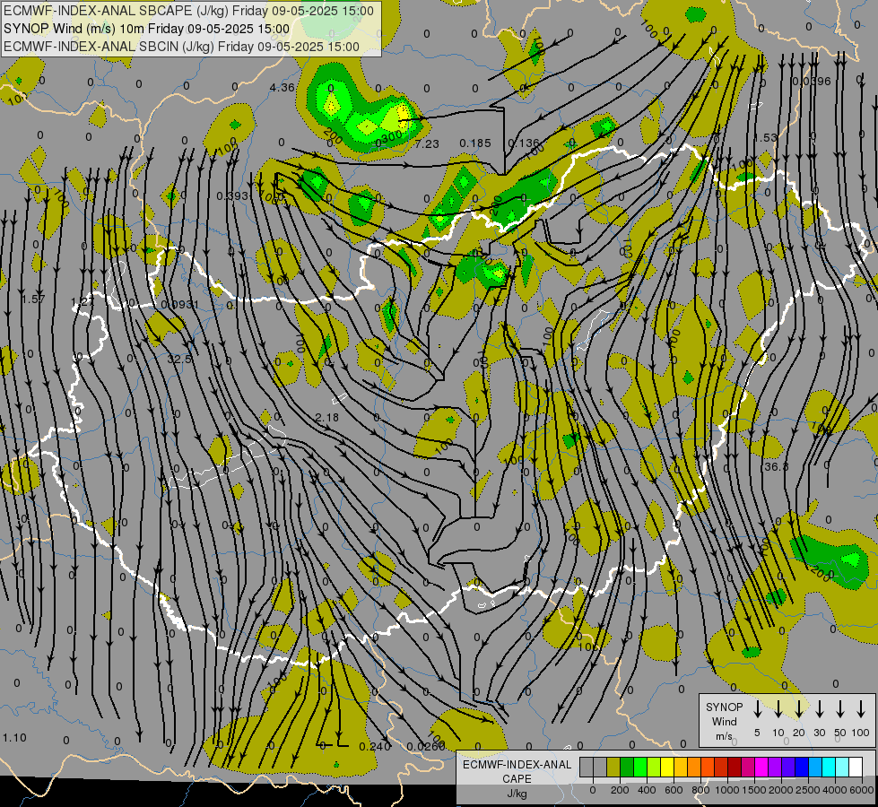Screen dimensions: 878x807
Task: Pick the maroon swatch right of 1000 tick
Action: (735, 767)
